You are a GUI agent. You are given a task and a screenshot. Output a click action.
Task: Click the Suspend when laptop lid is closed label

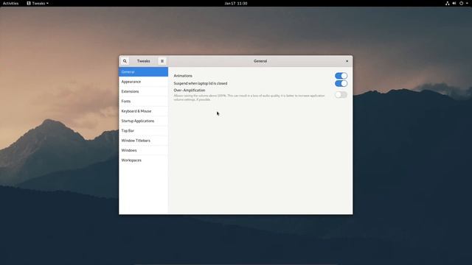(201, 83)
